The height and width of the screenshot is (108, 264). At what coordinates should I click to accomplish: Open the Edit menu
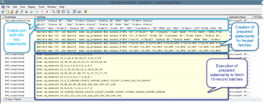[15, 7]
